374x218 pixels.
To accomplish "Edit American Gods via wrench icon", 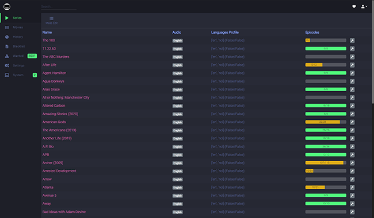I will (352, 122).
